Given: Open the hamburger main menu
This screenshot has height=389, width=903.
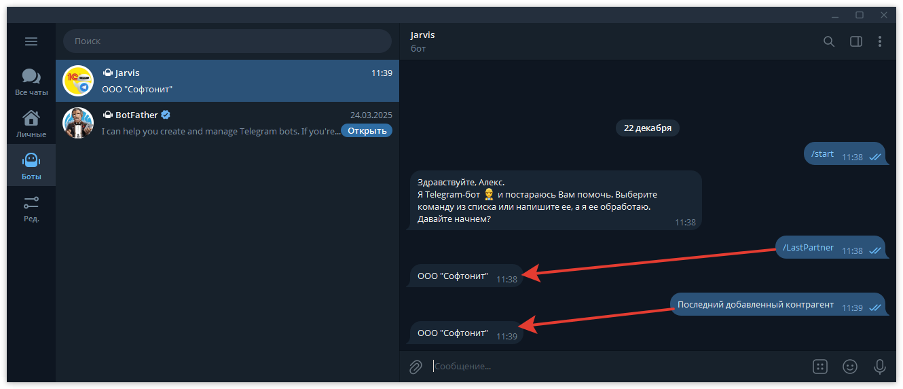Looking at the screenshot, I should 31,41.
